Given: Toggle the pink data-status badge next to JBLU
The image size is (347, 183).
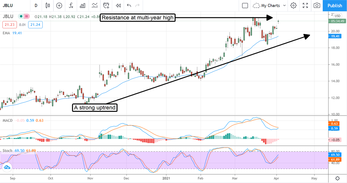Looking at the screenshot, I should [27, 16].
